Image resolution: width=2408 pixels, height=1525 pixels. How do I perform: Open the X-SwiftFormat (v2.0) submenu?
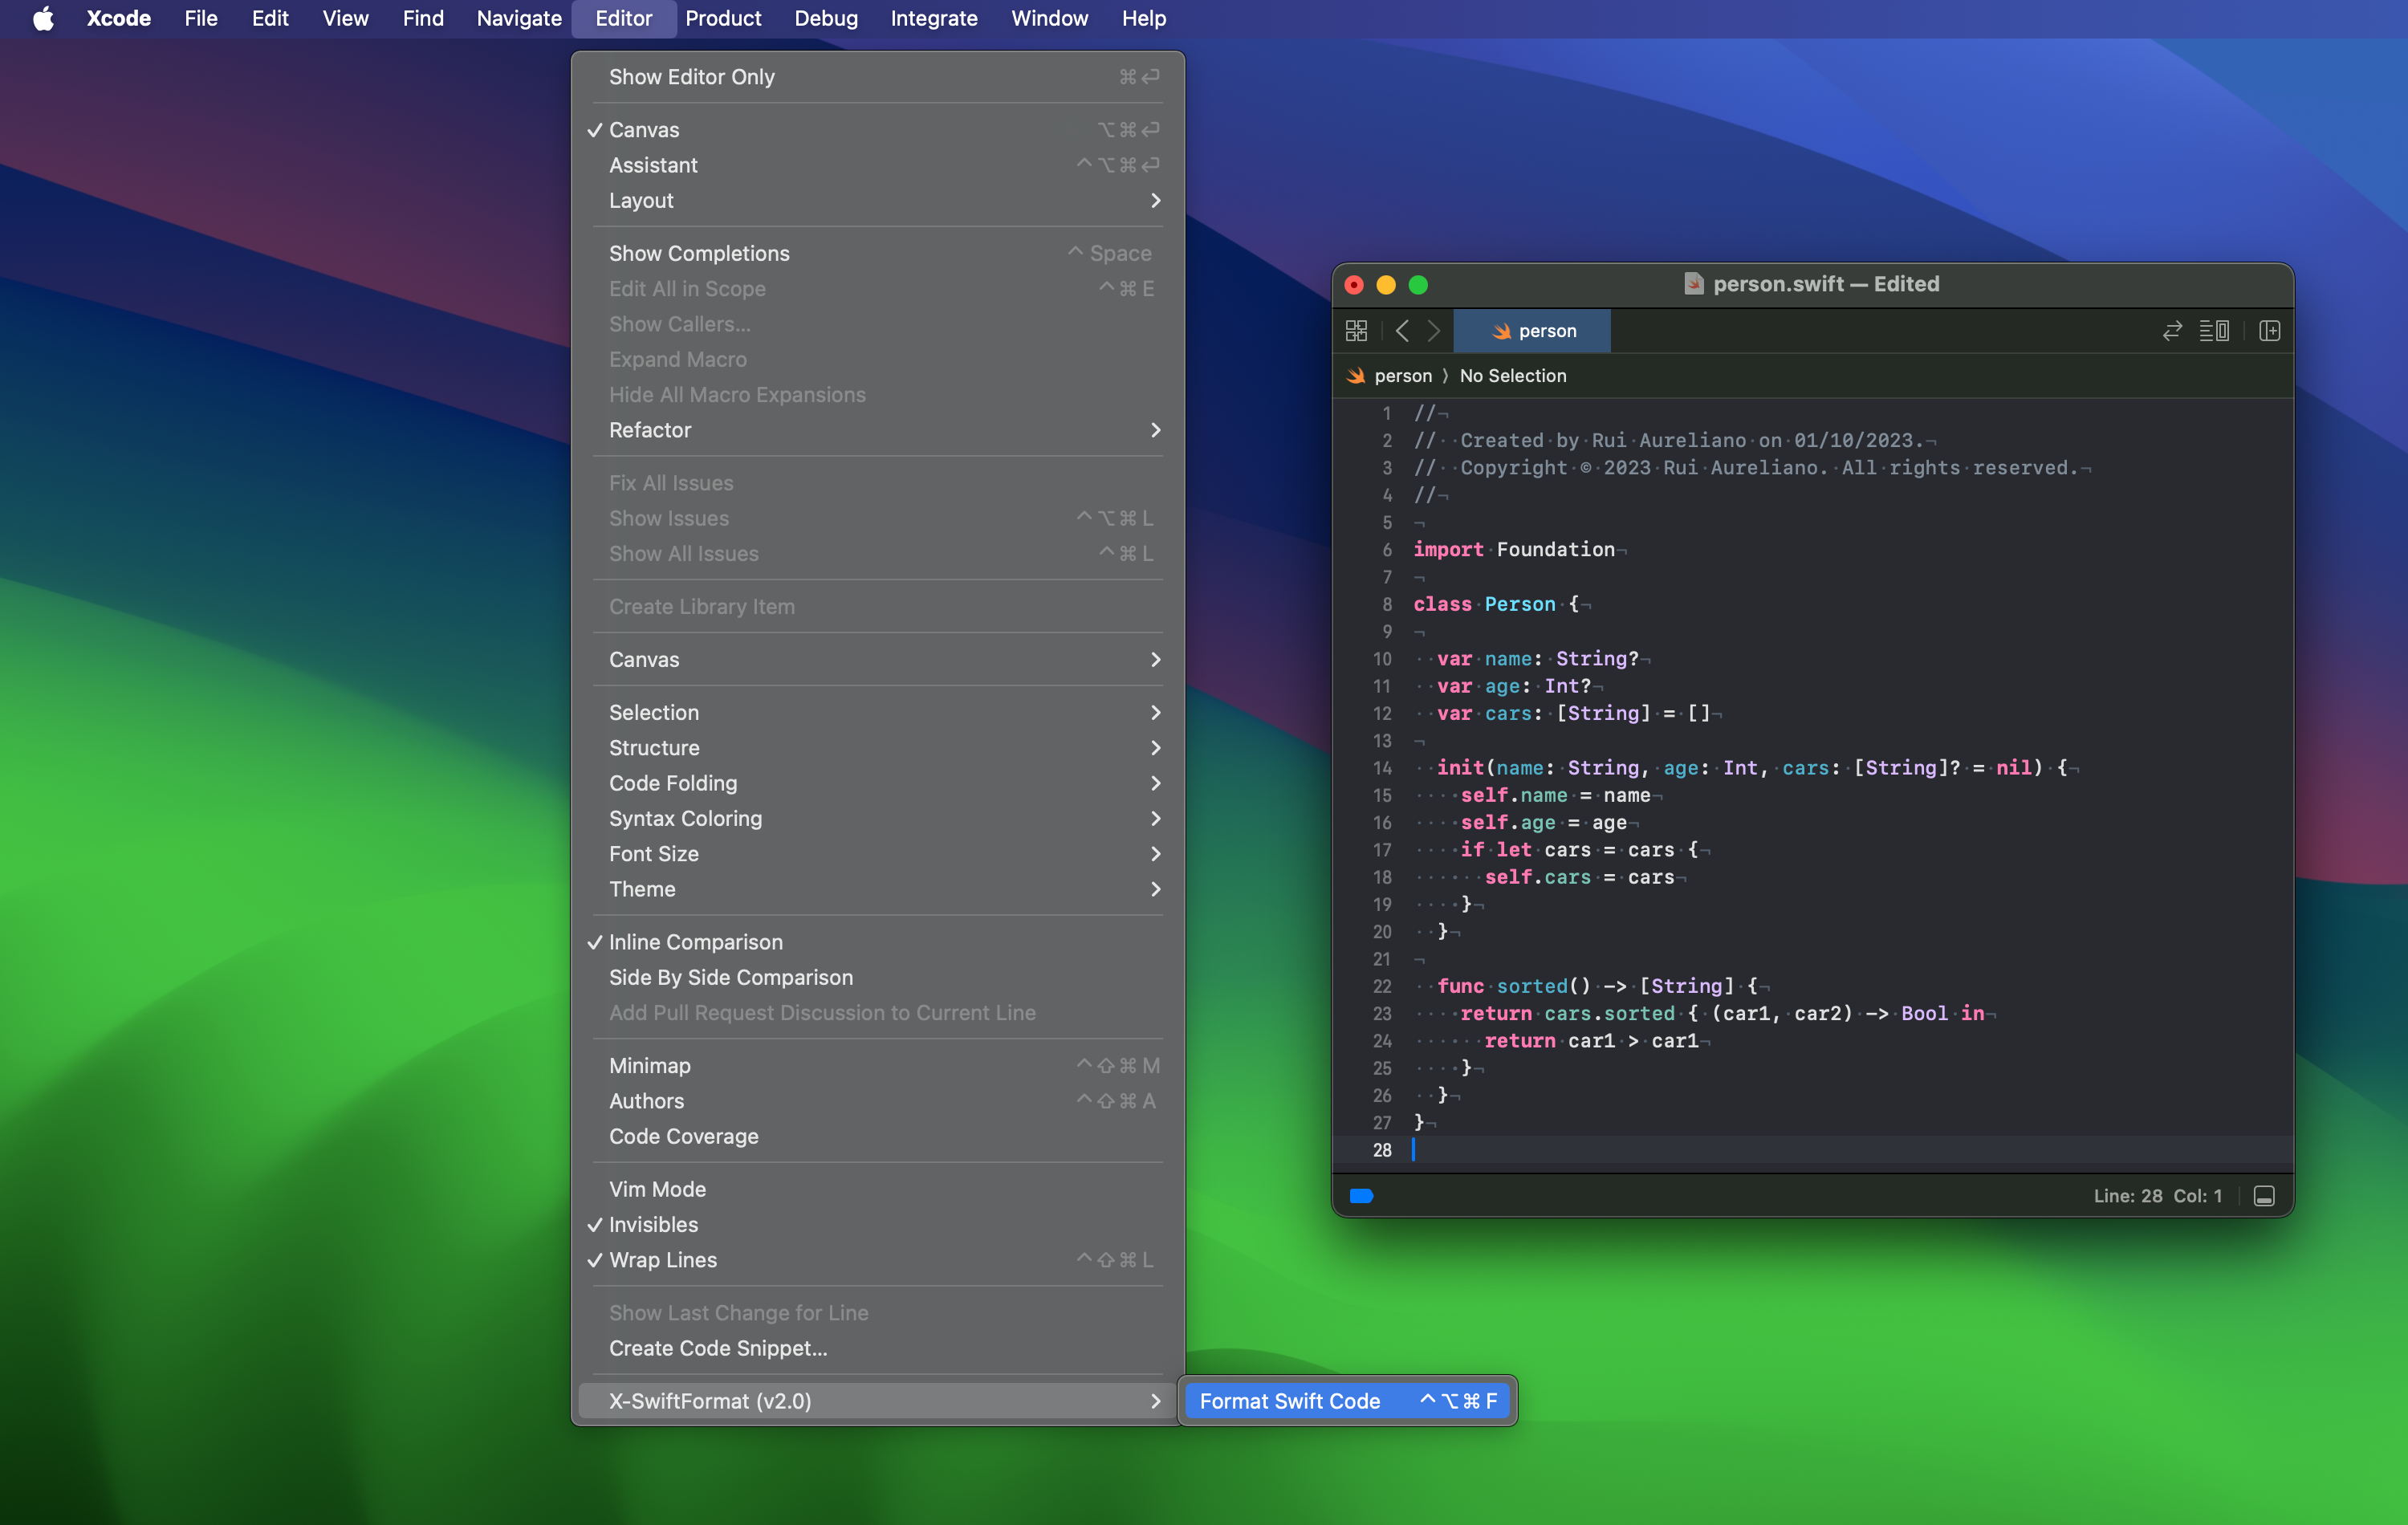pos(878,1401)
